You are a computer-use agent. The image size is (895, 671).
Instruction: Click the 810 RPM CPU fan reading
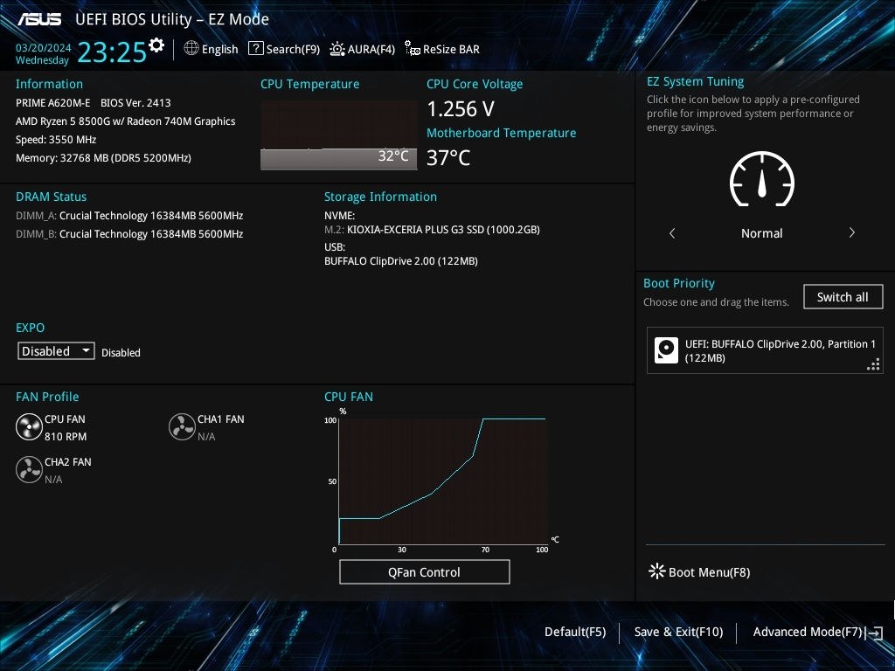tap(66, 437)
